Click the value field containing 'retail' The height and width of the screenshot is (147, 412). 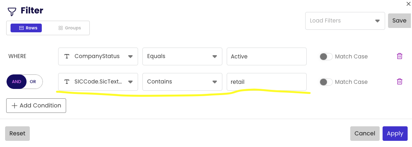(x=266, y=82)
